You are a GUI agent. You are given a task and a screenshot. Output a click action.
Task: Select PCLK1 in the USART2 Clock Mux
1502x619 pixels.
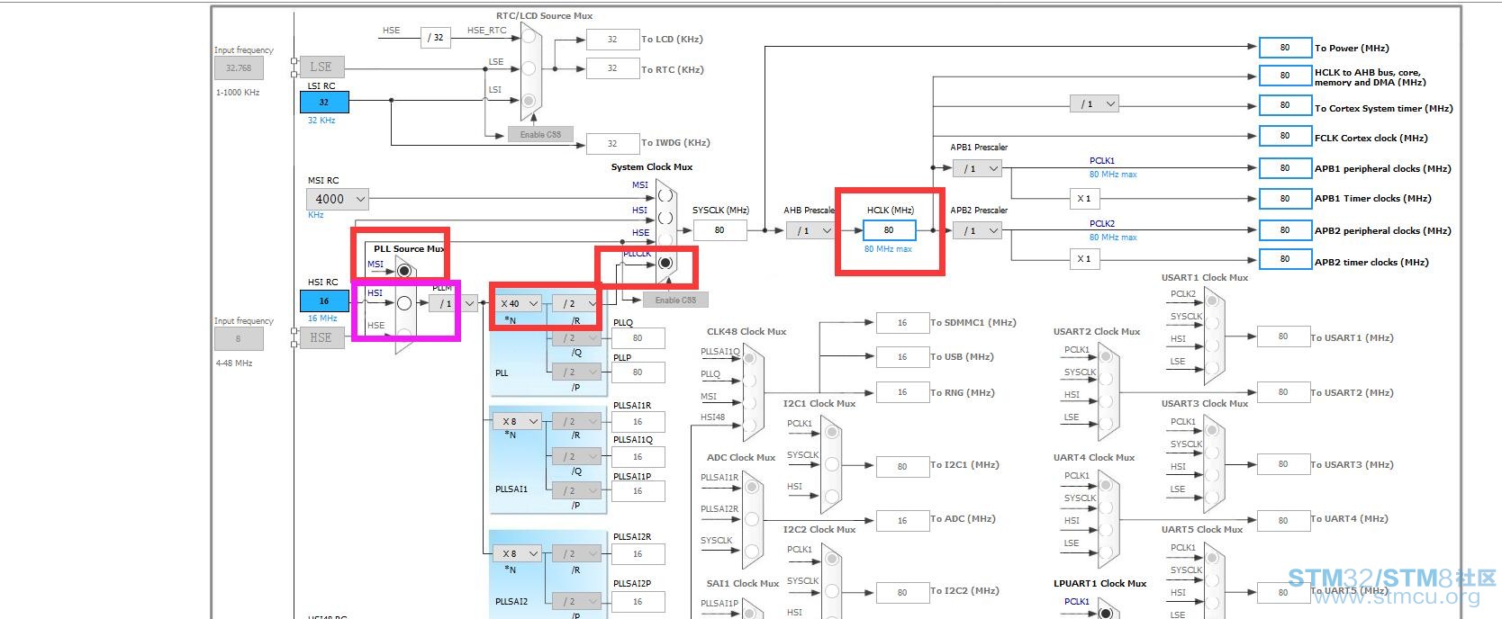pos(1106,358)
